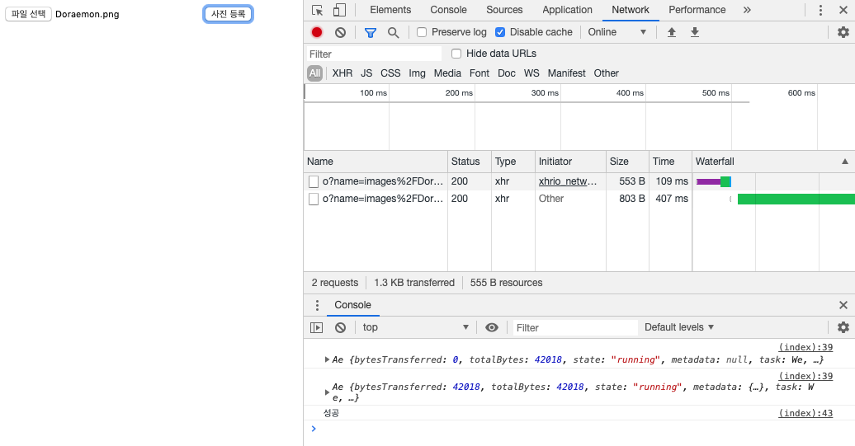Toggle the device toolbar icon
The height and width of the screenshot is (446, 855).
339,11
